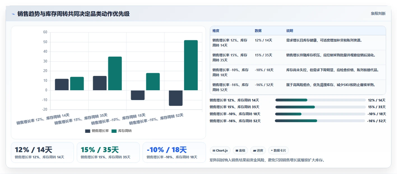Screen dimensions: 397x174
Task: Click the progress label 销售增长率 -16%、库存周转 52天
Action: coord(235,121)
